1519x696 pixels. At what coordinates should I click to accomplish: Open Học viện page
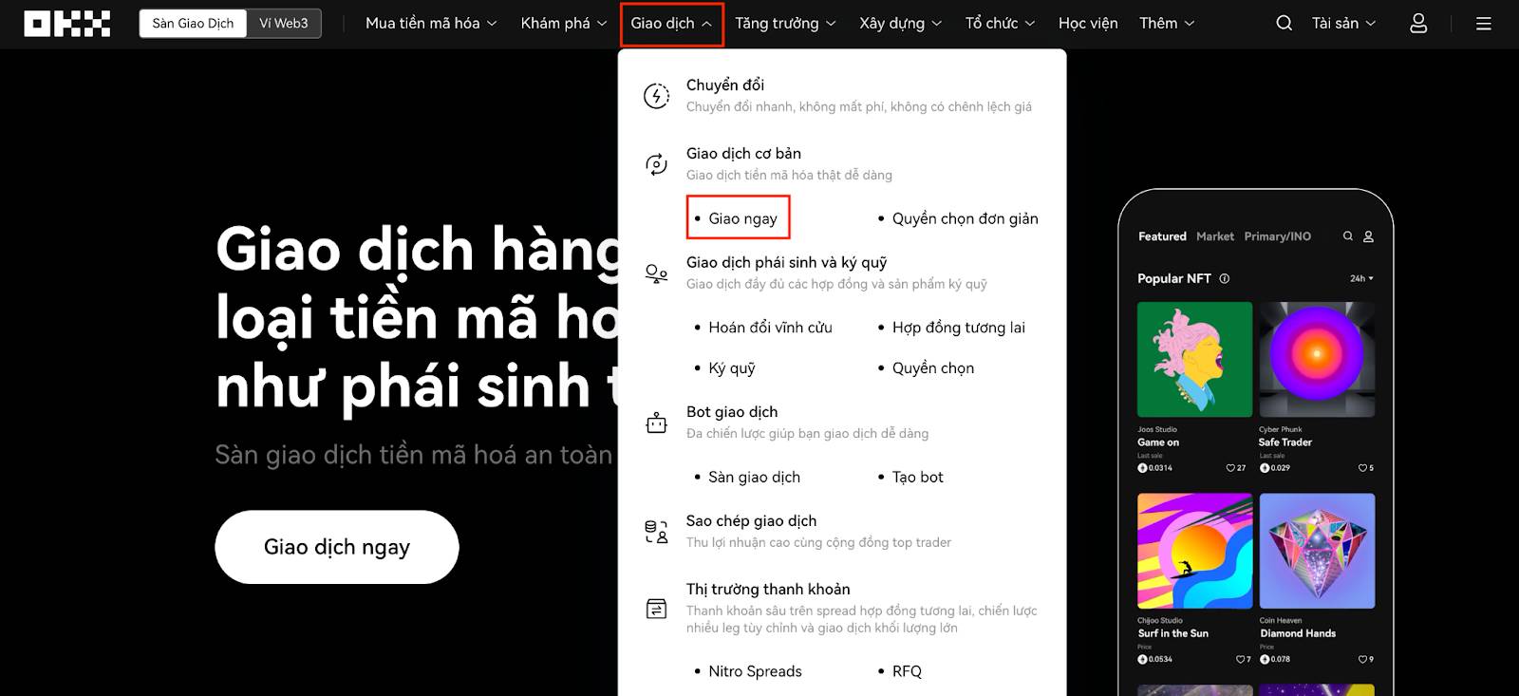point(1088,23)
